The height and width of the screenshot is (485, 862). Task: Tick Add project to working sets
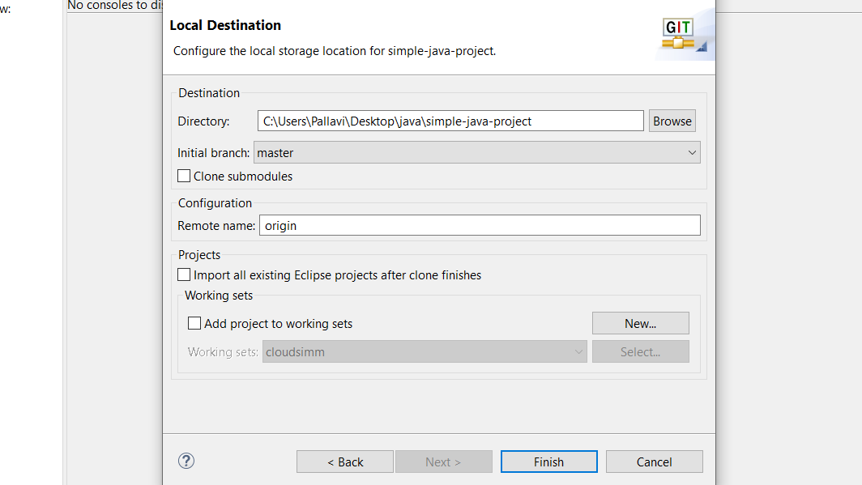pyautogui.click(x=194, y=323)
